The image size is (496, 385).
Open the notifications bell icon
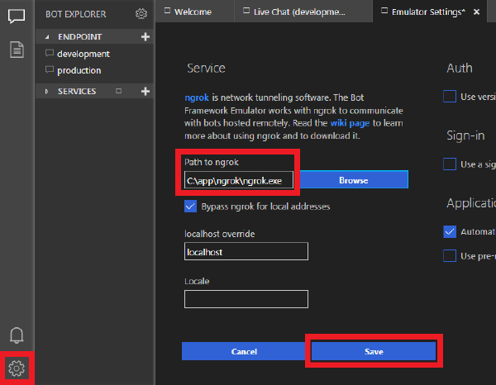pyautogui.click(x=17, y=335)
